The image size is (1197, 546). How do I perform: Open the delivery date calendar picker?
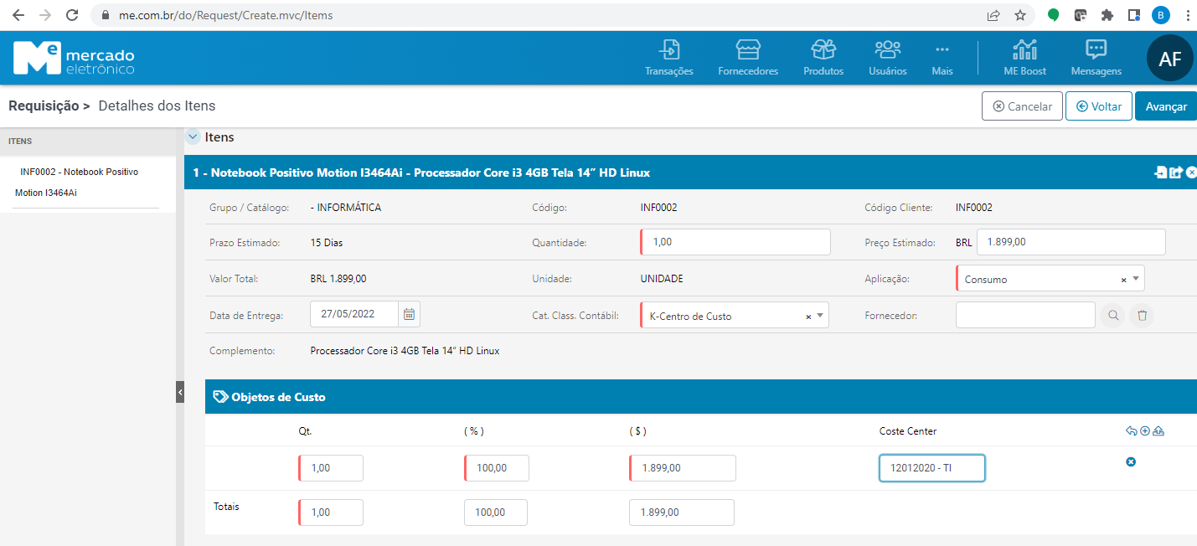point(410,314)
